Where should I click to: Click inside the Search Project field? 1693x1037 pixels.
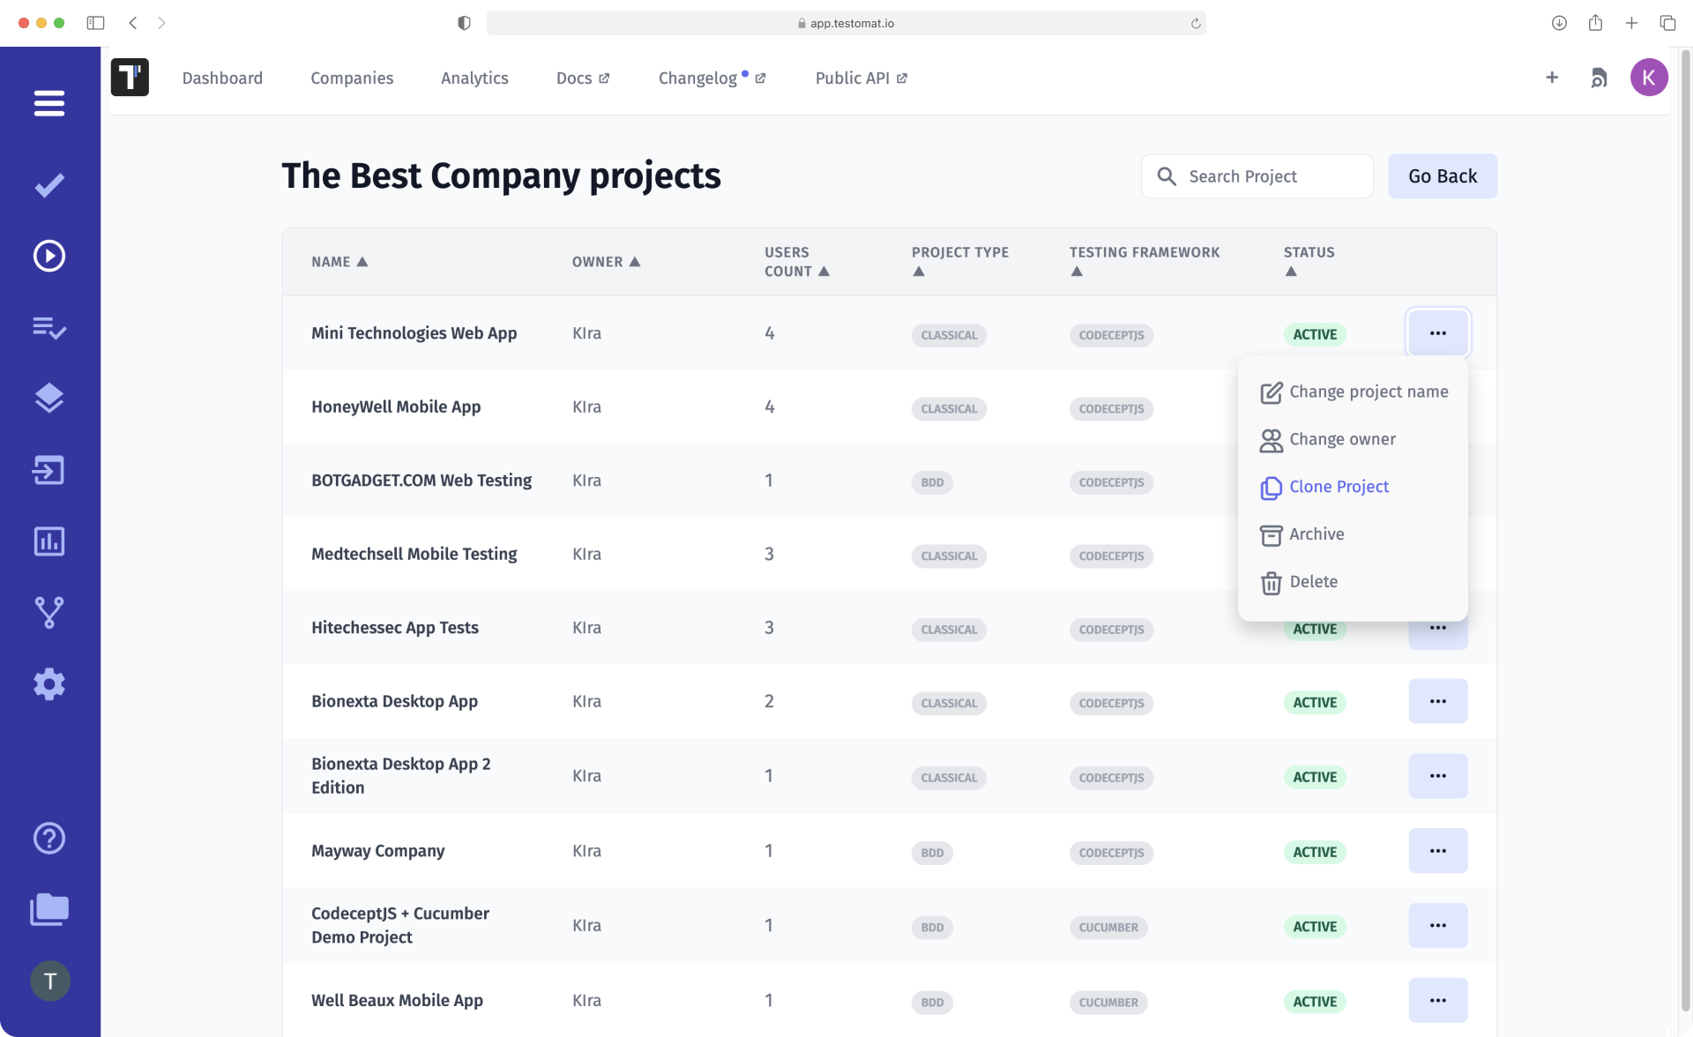click(x=1257, y=175)
